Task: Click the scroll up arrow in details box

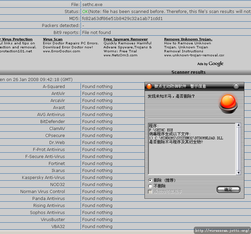Action: (238, 125)
